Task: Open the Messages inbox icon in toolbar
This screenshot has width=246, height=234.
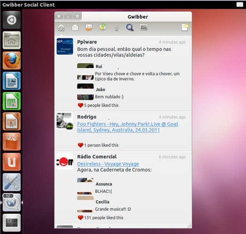Action: pyautogui.click(x=75, y=27)
